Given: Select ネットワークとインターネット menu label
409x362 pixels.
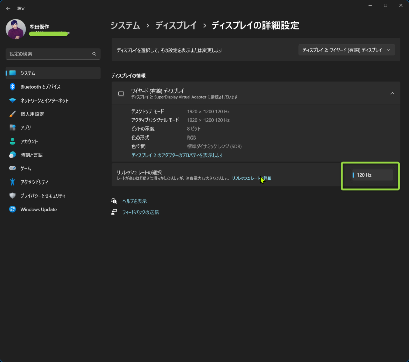Looking at the screenshot, I should 44,101.
